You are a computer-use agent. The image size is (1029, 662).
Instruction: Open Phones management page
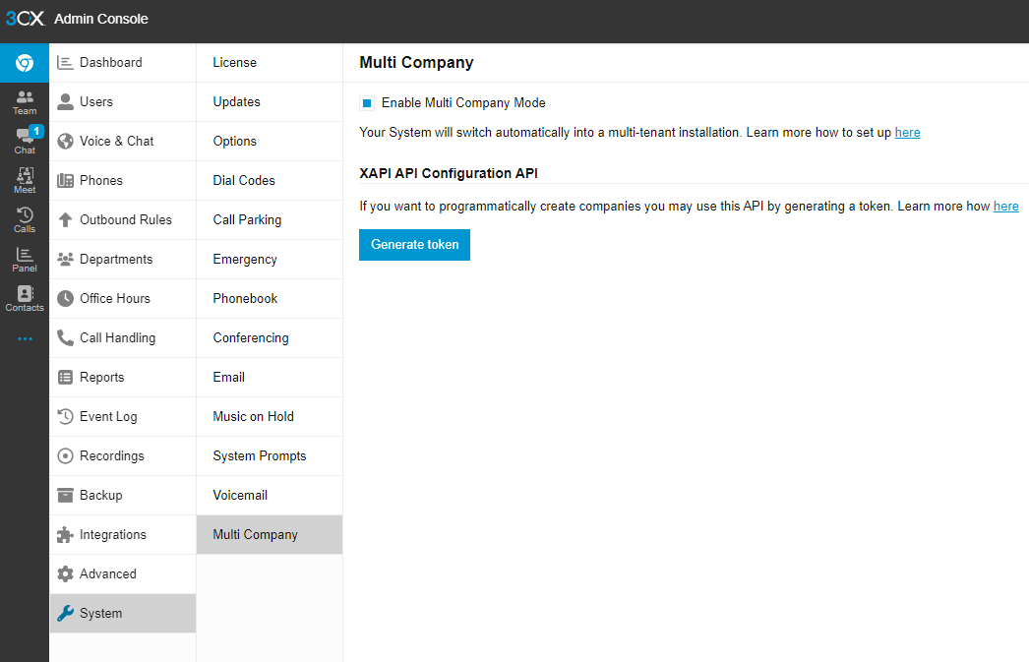pos(123,180)
